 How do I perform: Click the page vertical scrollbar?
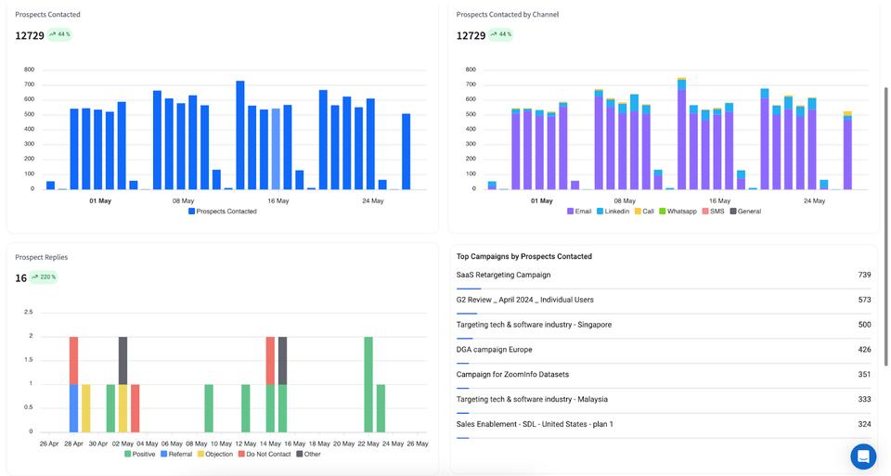pyautogui.click(x=885, y=227)
